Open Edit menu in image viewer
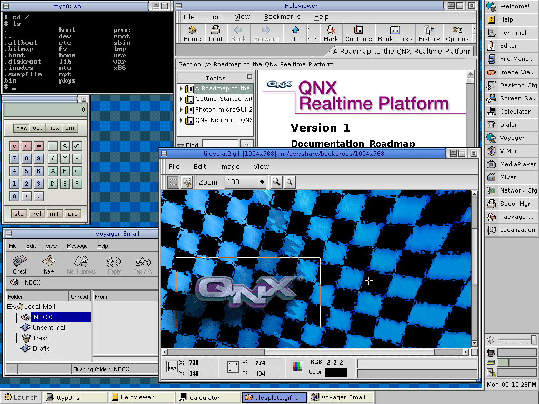The image size is (539, 404). click(x=199, y=167)
